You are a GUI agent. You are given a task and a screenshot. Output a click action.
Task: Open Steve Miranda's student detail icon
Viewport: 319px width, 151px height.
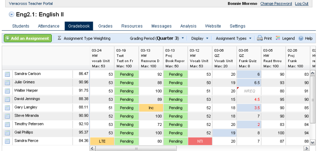click(7, 116)
